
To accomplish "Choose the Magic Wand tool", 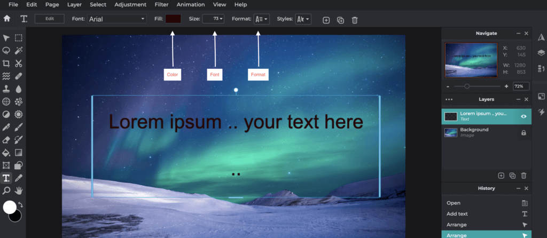I will [x=19, y=51].
